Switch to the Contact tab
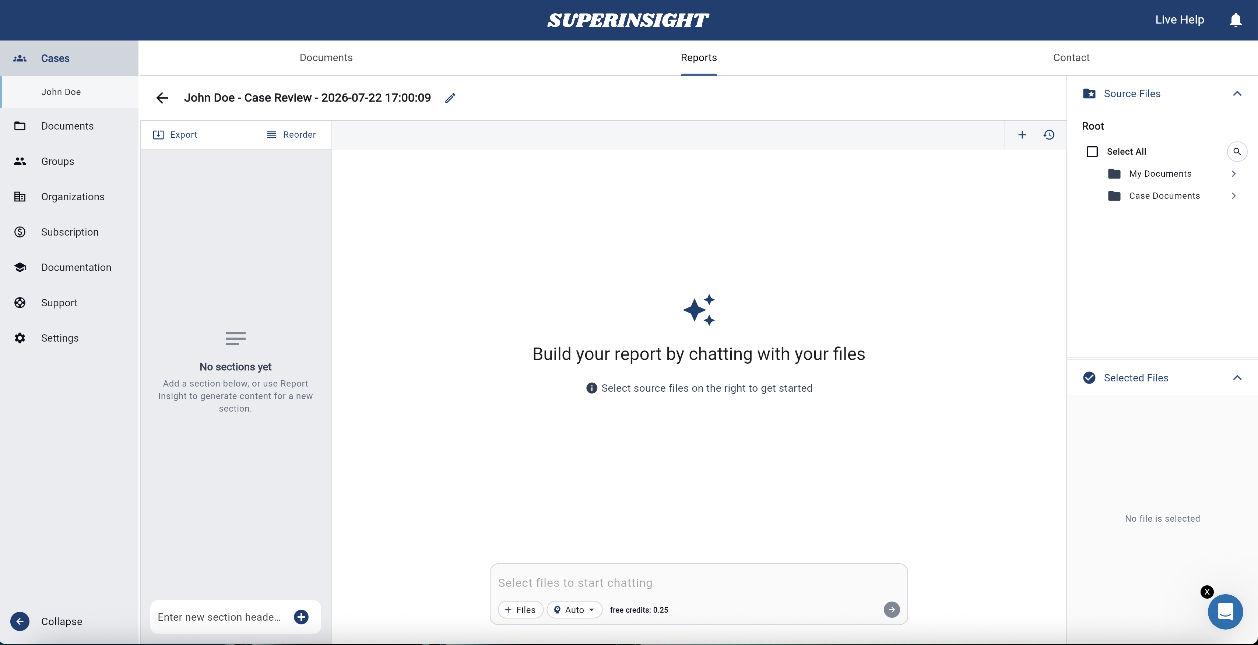Screen dimensions: 1258x645 pyautogui.click(x=1071, y=57)
